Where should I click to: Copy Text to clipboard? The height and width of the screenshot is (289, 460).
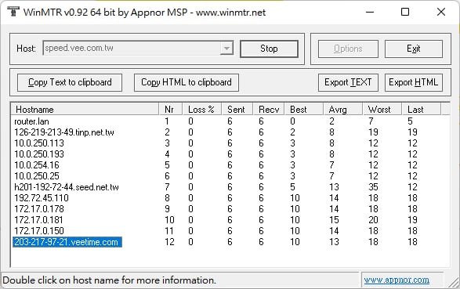(70, 82)
